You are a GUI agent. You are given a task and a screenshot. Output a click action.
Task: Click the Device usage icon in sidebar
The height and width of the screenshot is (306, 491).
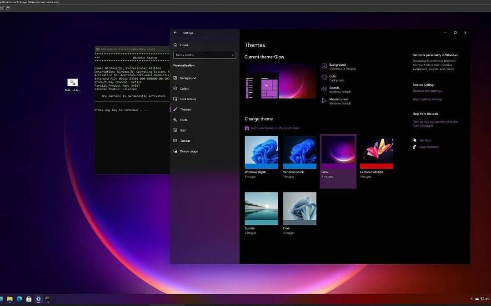pyautogui.click(x=175, y=151)
